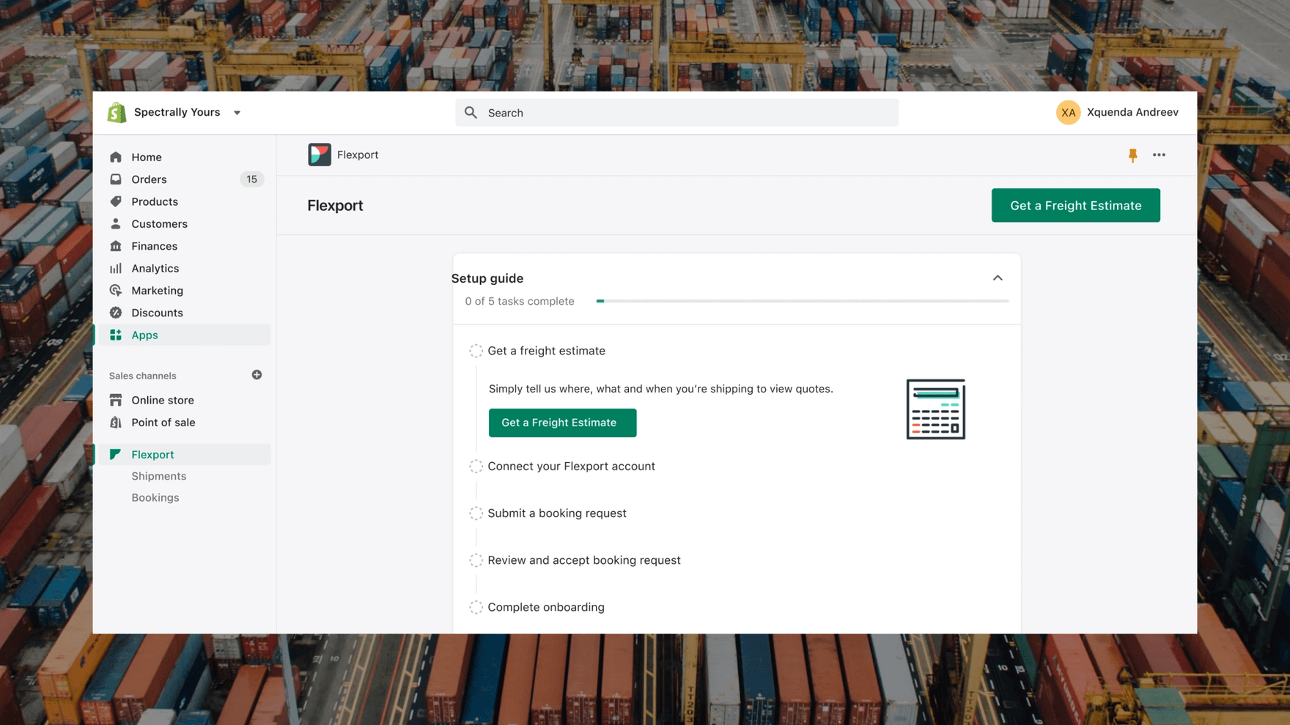Toggle Complete onboarding task circle
1290x725 pixels.
476,607
